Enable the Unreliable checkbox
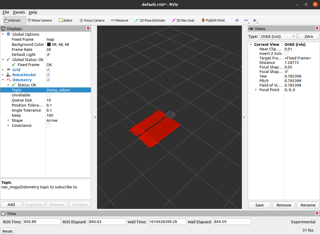Viewport: 320px width, 235px height. pyautogui.click(x=48, y=95)
